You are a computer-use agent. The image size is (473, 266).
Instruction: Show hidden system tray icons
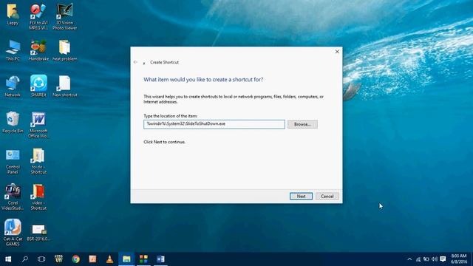pos(409,259)
